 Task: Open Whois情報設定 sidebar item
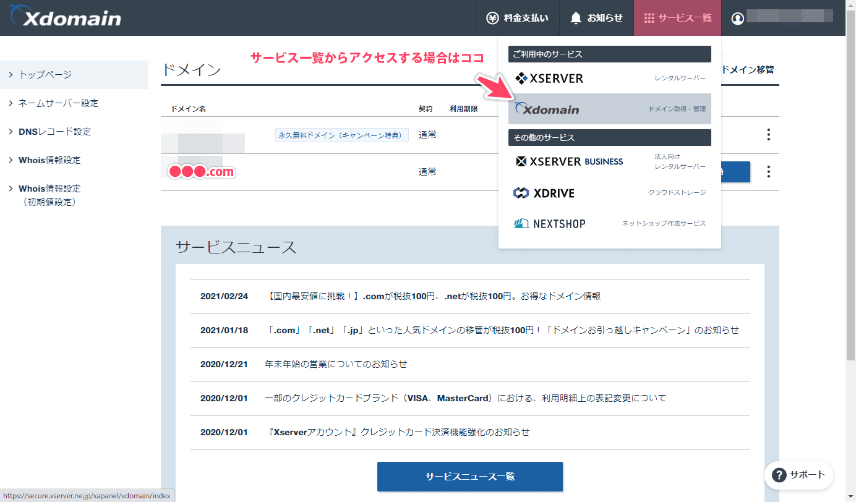tap(74, 160)
